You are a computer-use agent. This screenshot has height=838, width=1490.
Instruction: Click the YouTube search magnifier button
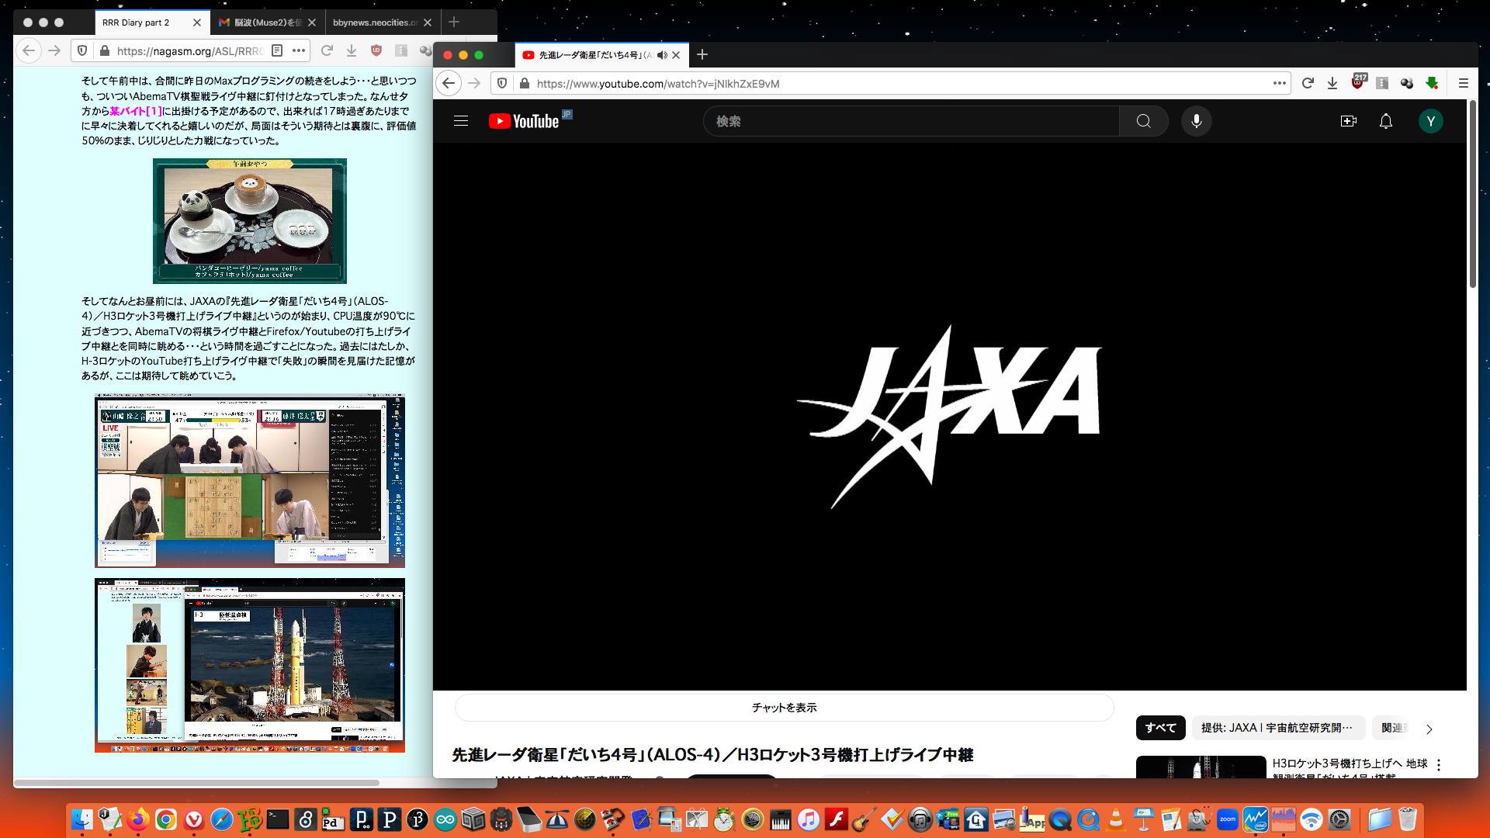1143,121
